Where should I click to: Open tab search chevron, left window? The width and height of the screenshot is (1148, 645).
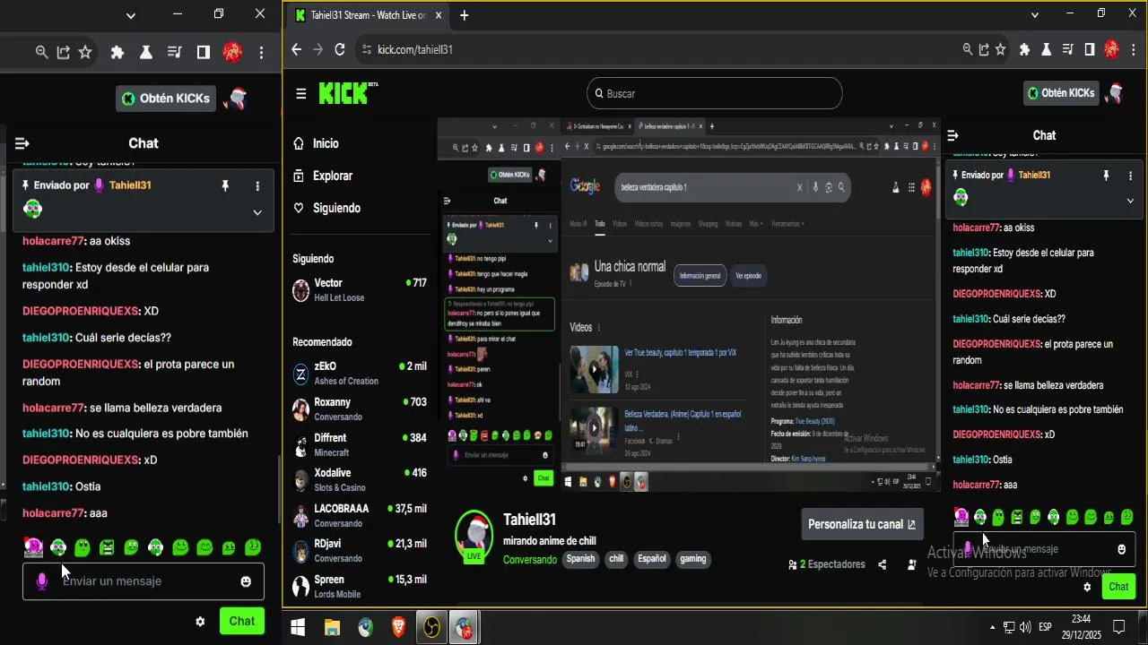[131, 15]
